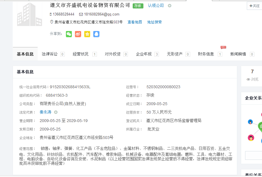Open legal representative 秦永涛 profile link
262x177 pixels.
click(46, 112)
